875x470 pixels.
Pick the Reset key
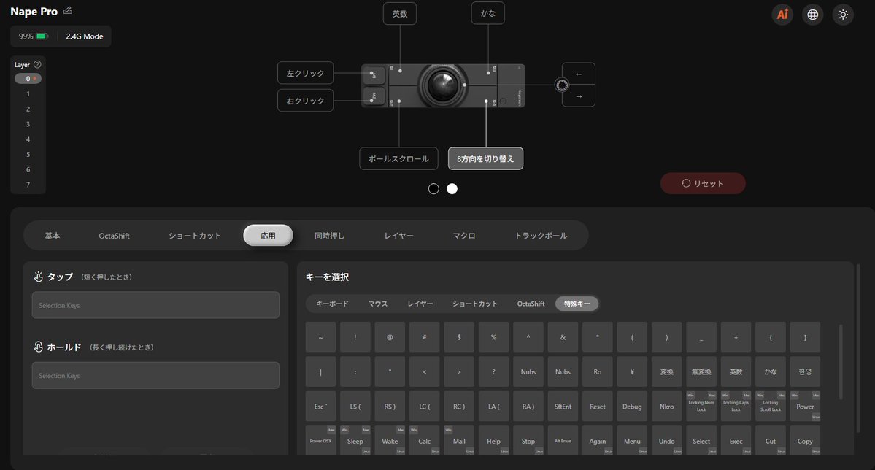coord(597,407)
